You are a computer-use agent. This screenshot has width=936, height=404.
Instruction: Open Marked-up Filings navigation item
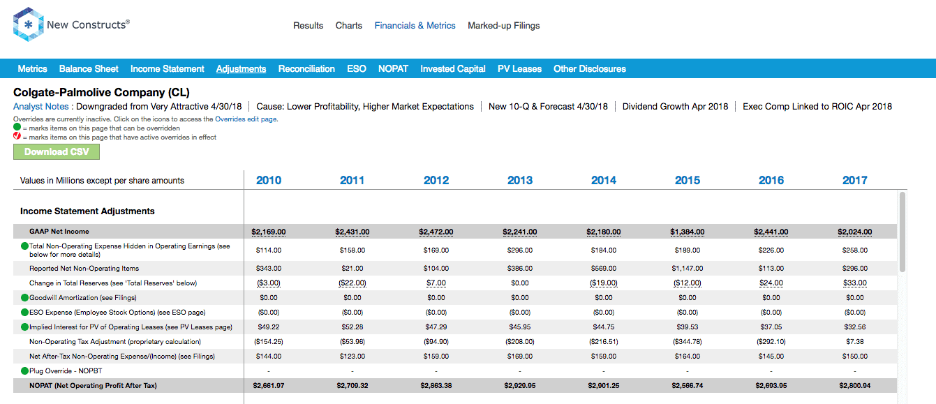tap(503, 26)
